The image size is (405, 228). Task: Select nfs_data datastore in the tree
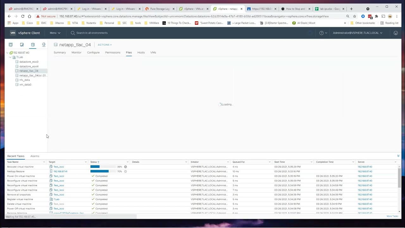coord(24,80)
